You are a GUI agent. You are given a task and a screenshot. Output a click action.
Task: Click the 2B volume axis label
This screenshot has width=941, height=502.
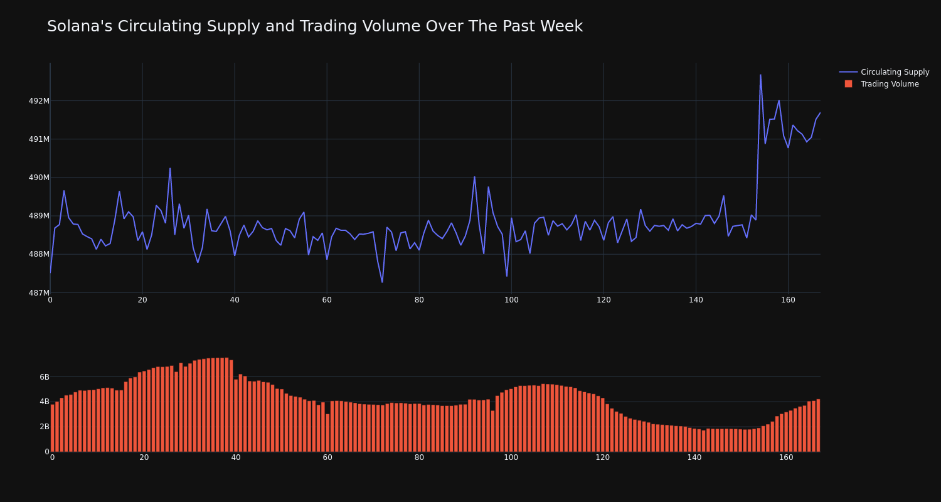pyautogui.click(x=45, y=427)
